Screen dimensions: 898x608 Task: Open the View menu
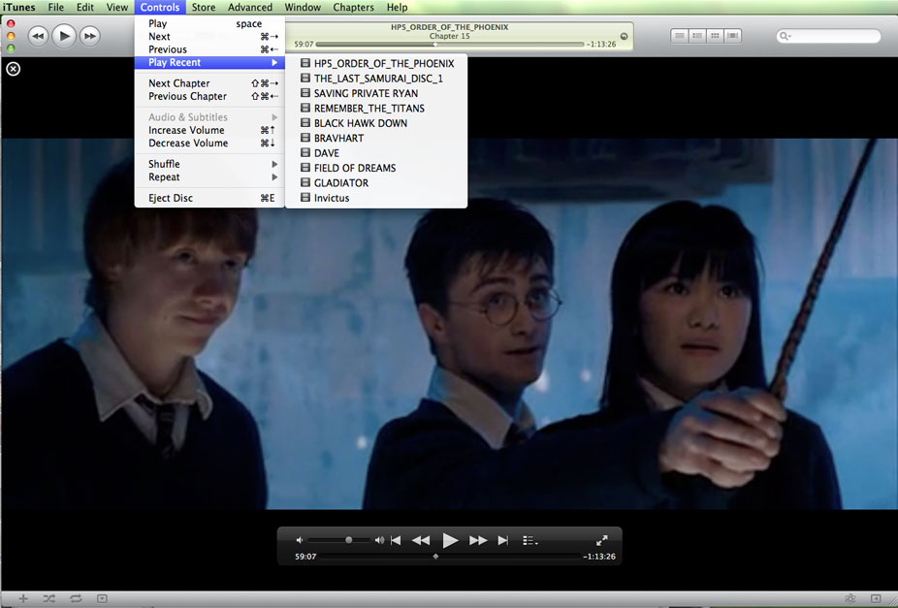116,8
